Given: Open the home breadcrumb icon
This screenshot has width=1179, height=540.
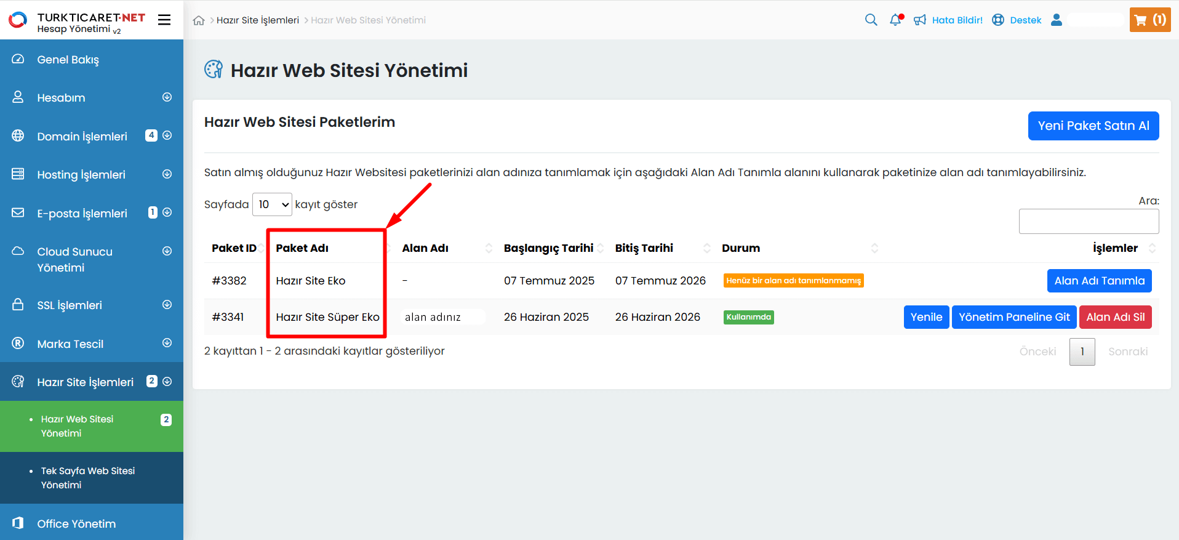Looking at the screenshot, I should point(199,20).
